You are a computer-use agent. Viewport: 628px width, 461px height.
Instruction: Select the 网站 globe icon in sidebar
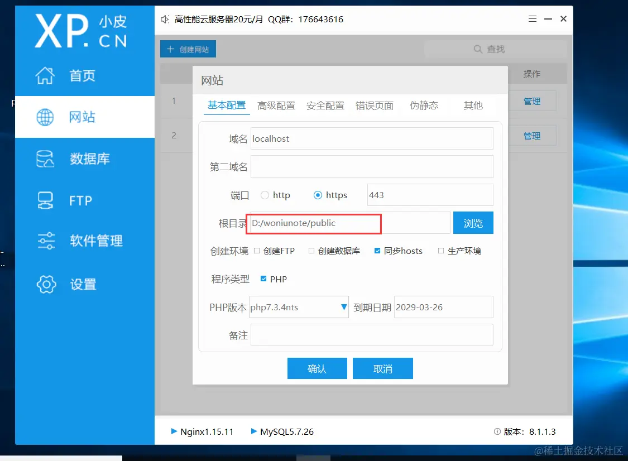pos(45,117)
